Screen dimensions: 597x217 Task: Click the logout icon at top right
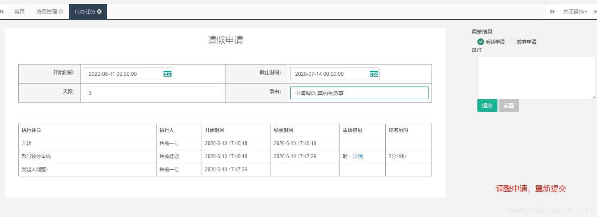(x=595, y=12)
